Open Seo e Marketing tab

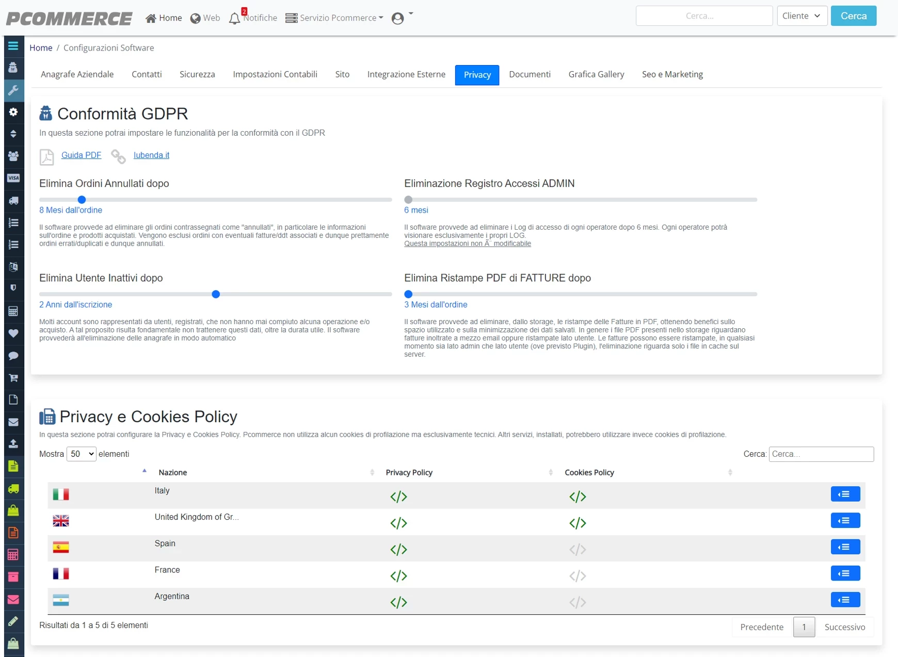click(672, 74)
